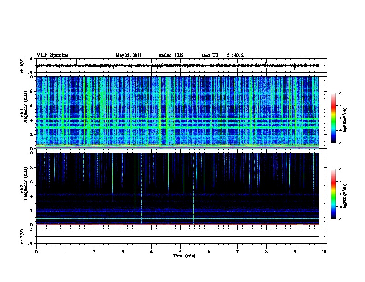The height and width of the screenshot is (282, 365).
Task: Select the ch.1 spectrogram color bar
Action: click(x=333, y=118)
